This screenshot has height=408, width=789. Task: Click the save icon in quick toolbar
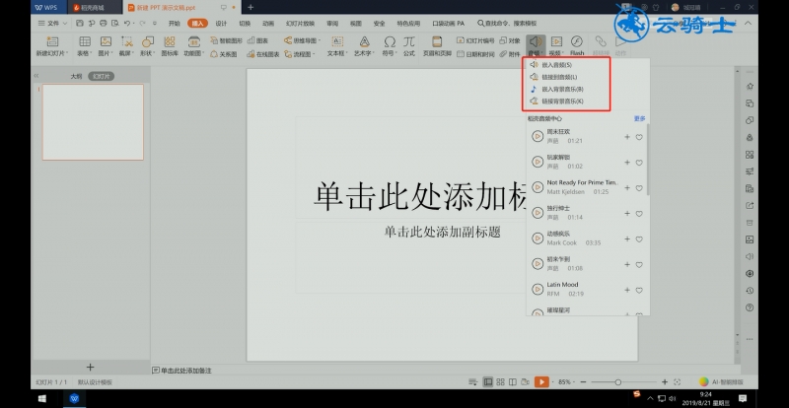point(80,23)
